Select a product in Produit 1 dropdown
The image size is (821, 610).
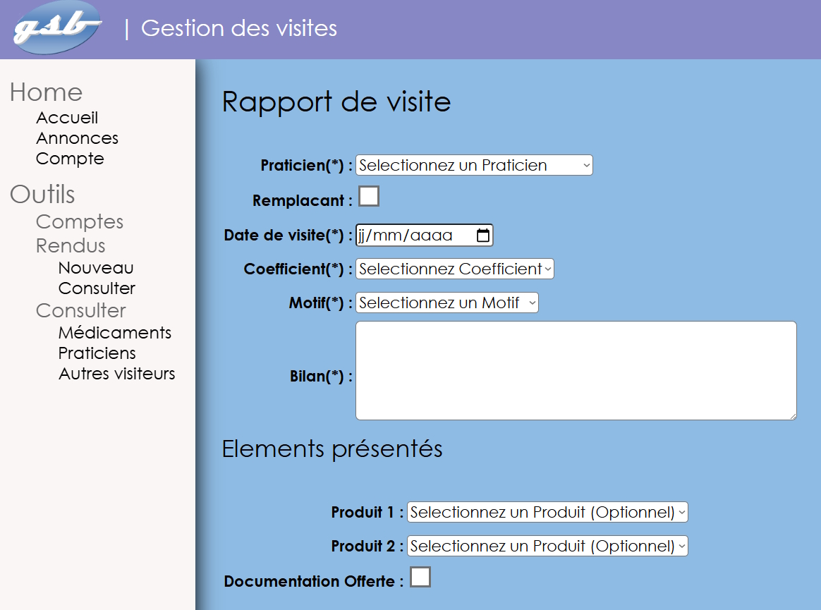click(547, 513)
